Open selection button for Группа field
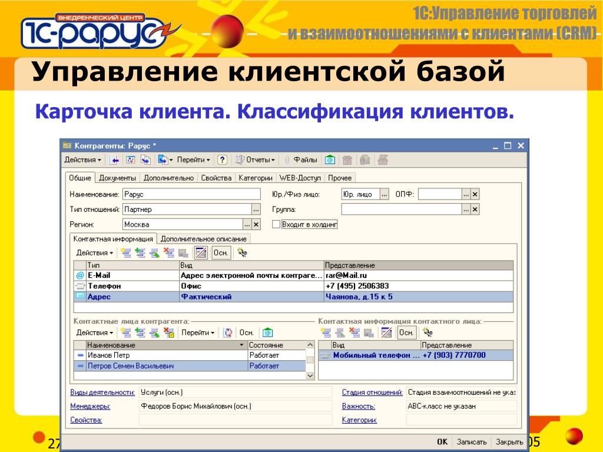The height and width of the screenshot is (452, 603). pos(466,210)
